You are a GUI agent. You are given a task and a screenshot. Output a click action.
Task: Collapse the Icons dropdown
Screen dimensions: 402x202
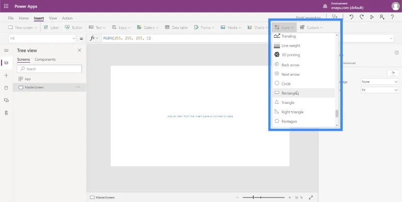click(284, 28)
